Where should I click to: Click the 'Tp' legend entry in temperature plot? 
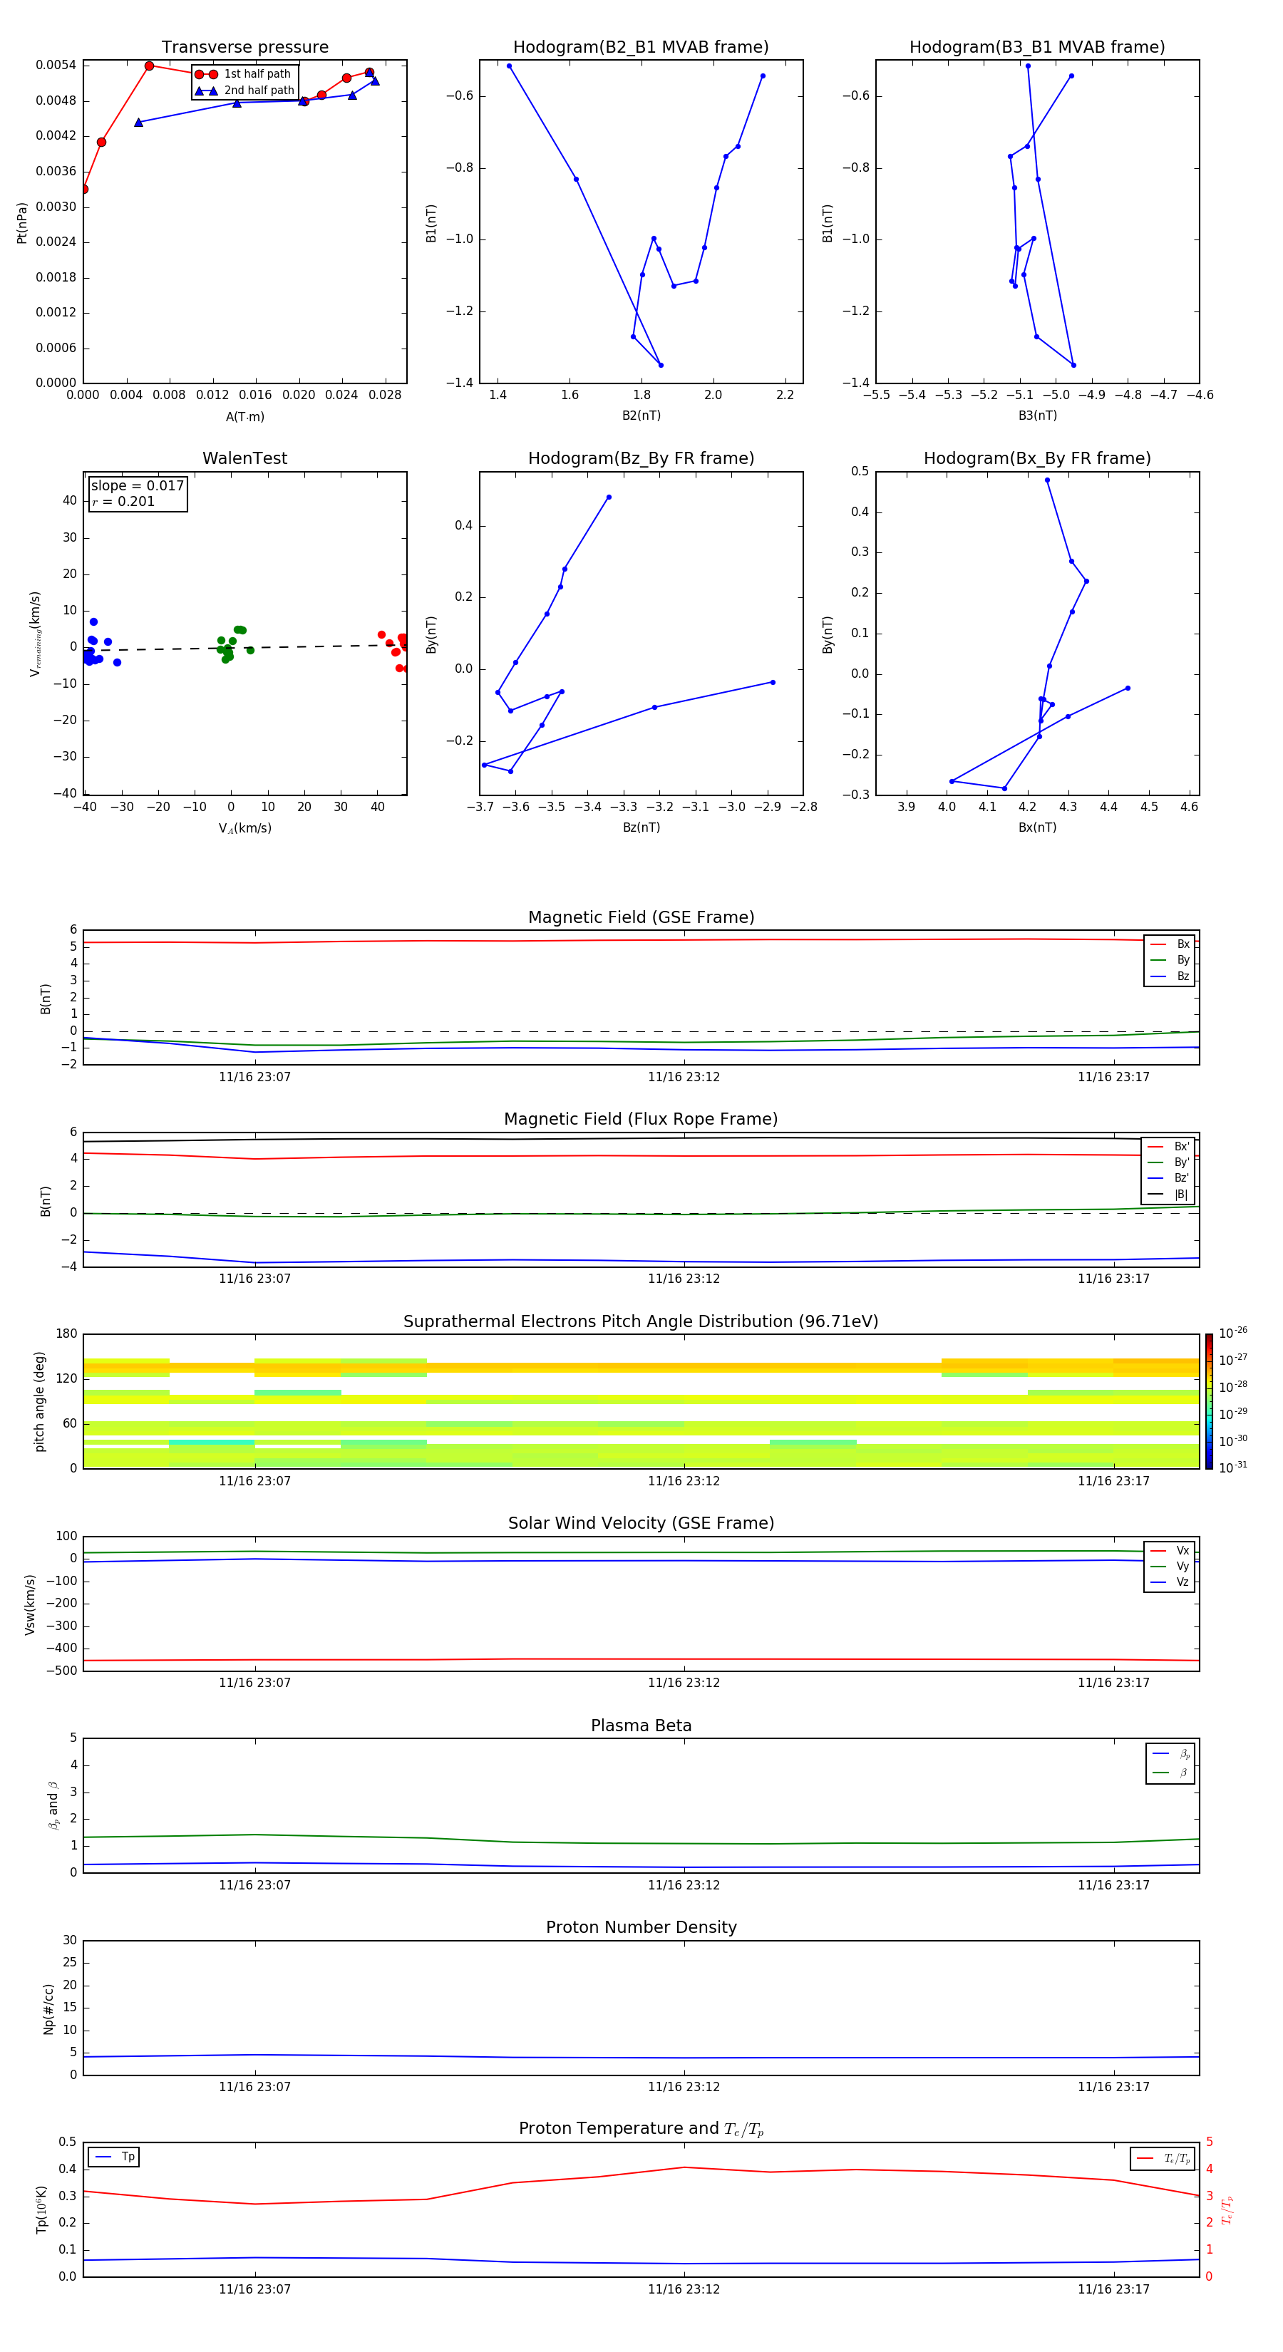point(113,2157)
